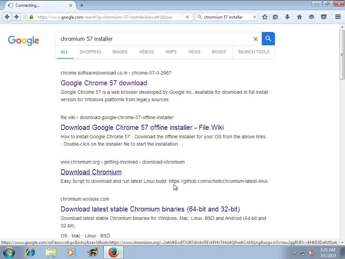Open a new tab with the plus button
The height and width of the screenshot is (259, 345).
click(82, 5)
